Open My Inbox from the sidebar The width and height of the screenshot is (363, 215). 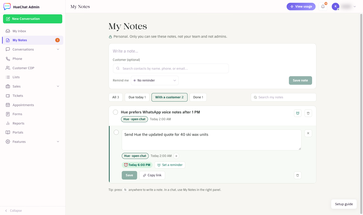click(33, 31)
